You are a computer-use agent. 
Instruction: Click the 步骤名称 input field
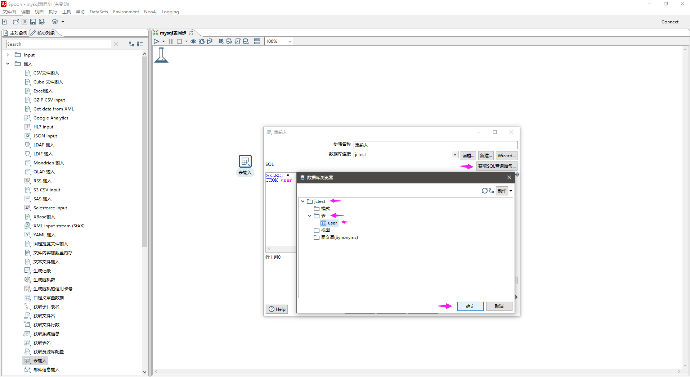click(435, 145)
